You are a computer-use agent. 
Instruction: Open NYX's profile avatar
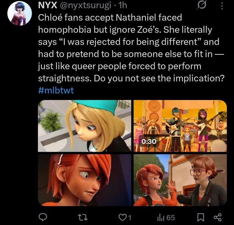[x=20, y=13]
